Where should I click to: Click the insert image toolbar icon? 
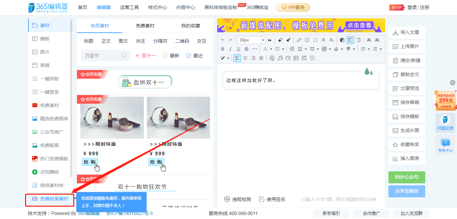click(296, 58)
